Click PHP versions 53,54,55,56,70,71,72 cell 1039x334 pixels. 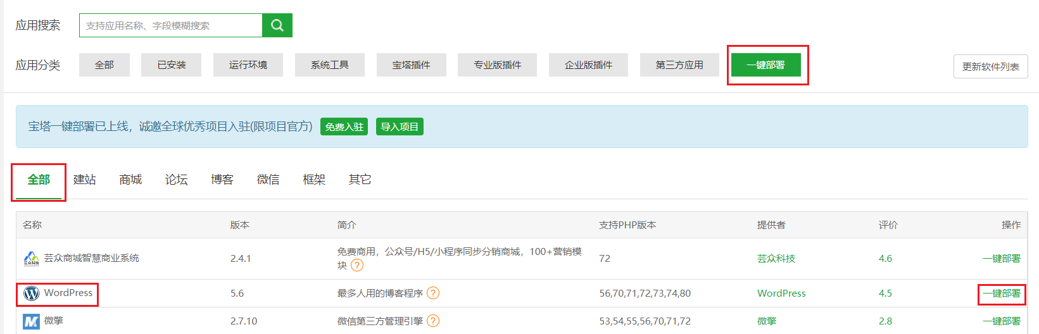pyautogui.click(x=645, y=321)
